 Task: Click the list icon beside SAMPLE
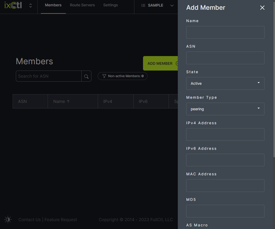143,5
